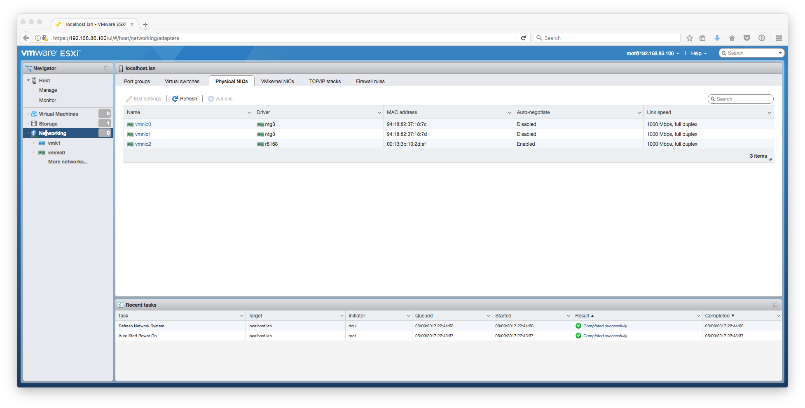
Task: Open the root@192.168.86.100 user dropdown
Action: (x=653, y=54)
